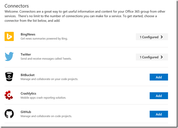Image resolution: width=178 pixels, height=128 pixels.
Task: Click the GitHub octocat icon
Action: (x=9, y=114)
